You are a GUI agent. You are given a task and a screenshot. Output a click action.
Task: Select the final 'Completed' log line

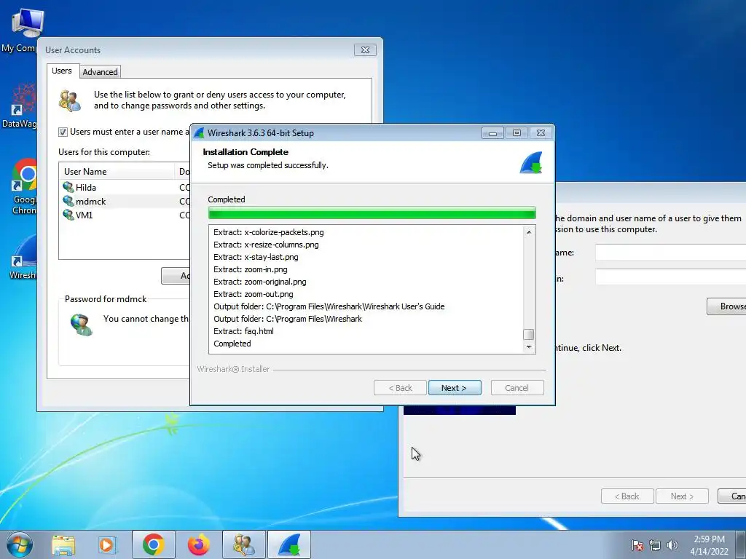click(232, 344)
